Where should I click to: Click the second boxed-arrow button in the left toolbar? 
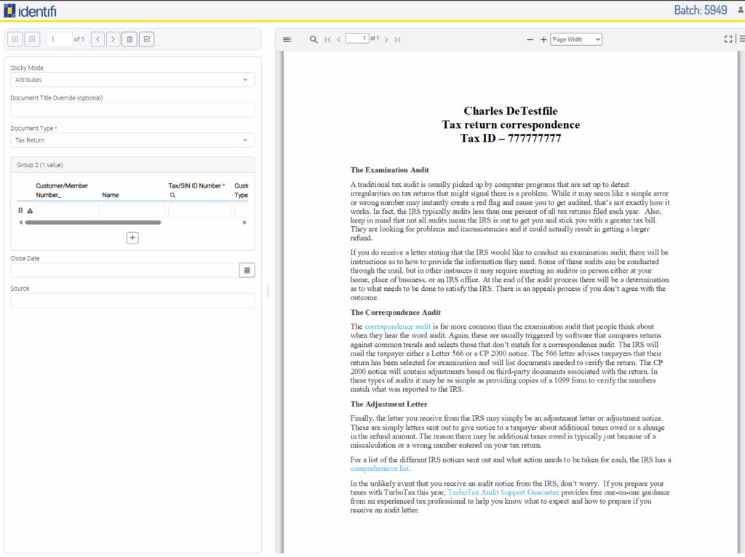click(32, 39)
